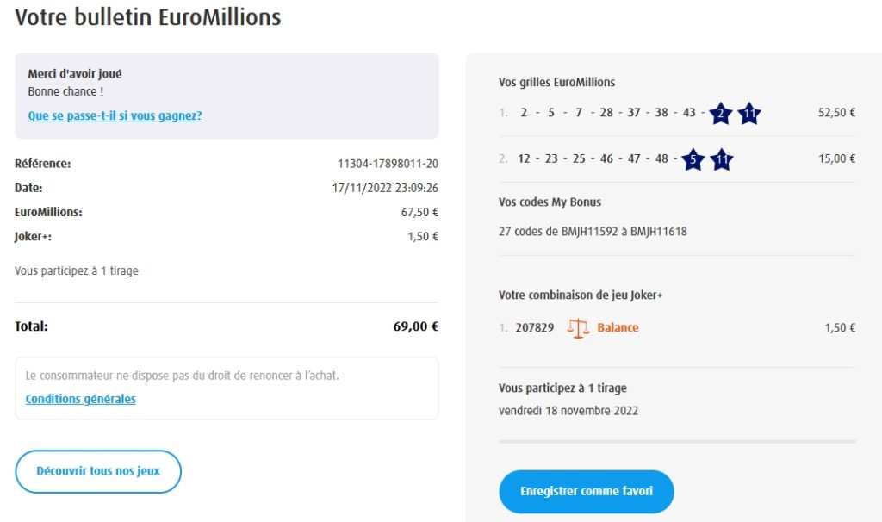Click the draw date vendredi 18 novembre 2022
The height and width of the screenshot is (522, 882).
pos(568,411)
